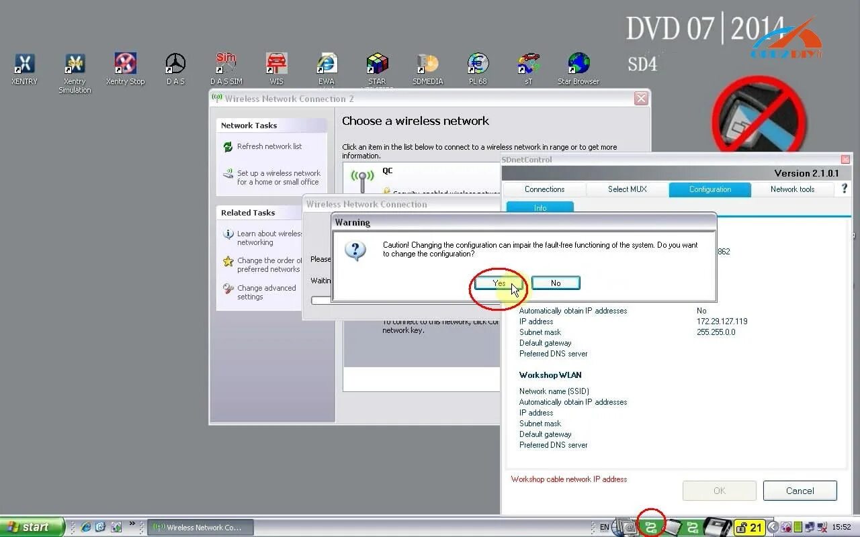The height and width of the screenshot is (537, 860).
Task: Click the Network name (SSID) label
Action: pos(554,391)
